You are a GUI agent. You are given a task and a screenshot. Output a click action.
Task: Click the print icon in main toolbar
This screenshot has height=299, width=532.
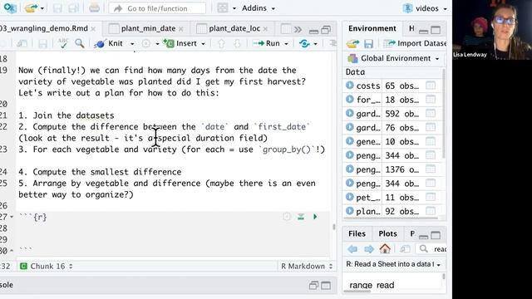pos(94,8)
